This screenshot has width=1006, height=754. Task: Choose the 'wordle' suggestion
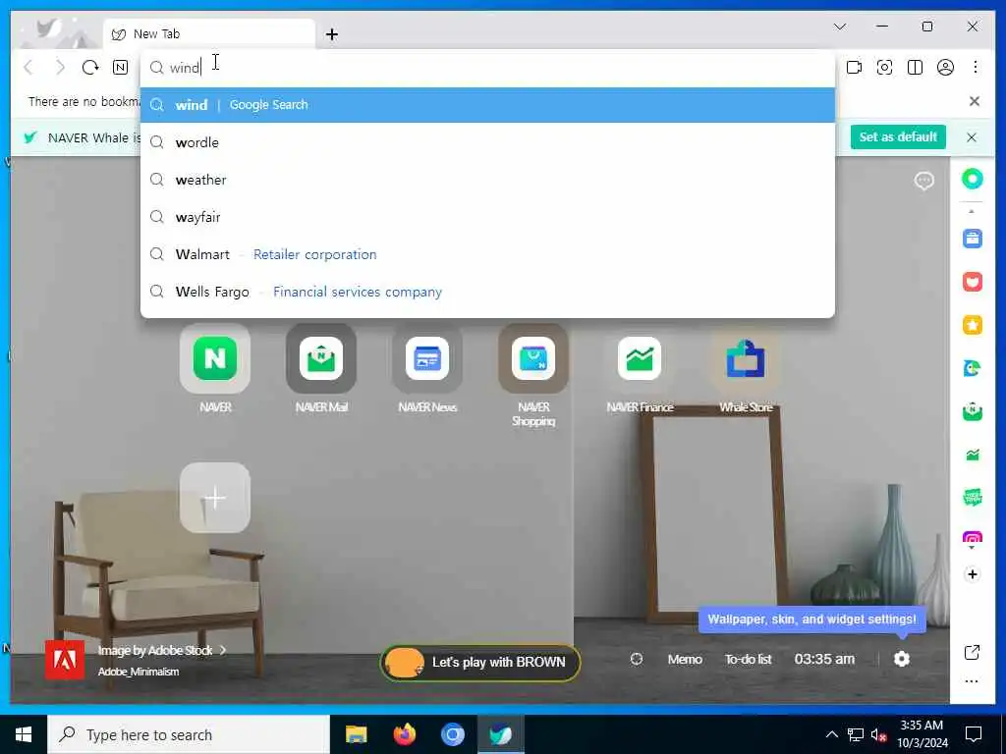[487, 142]
